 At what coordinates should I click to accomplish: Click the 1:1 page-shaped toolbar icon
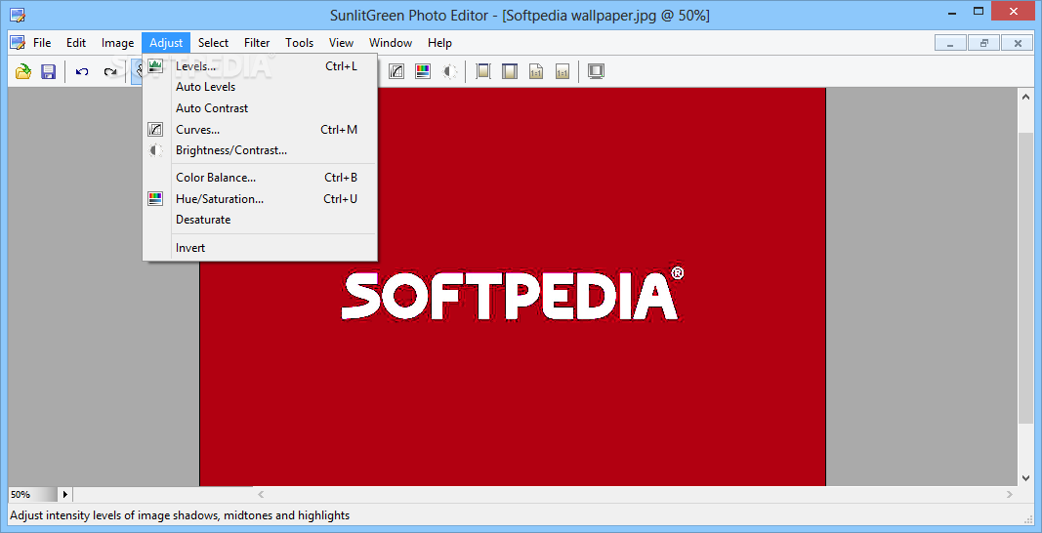point(536,71)
